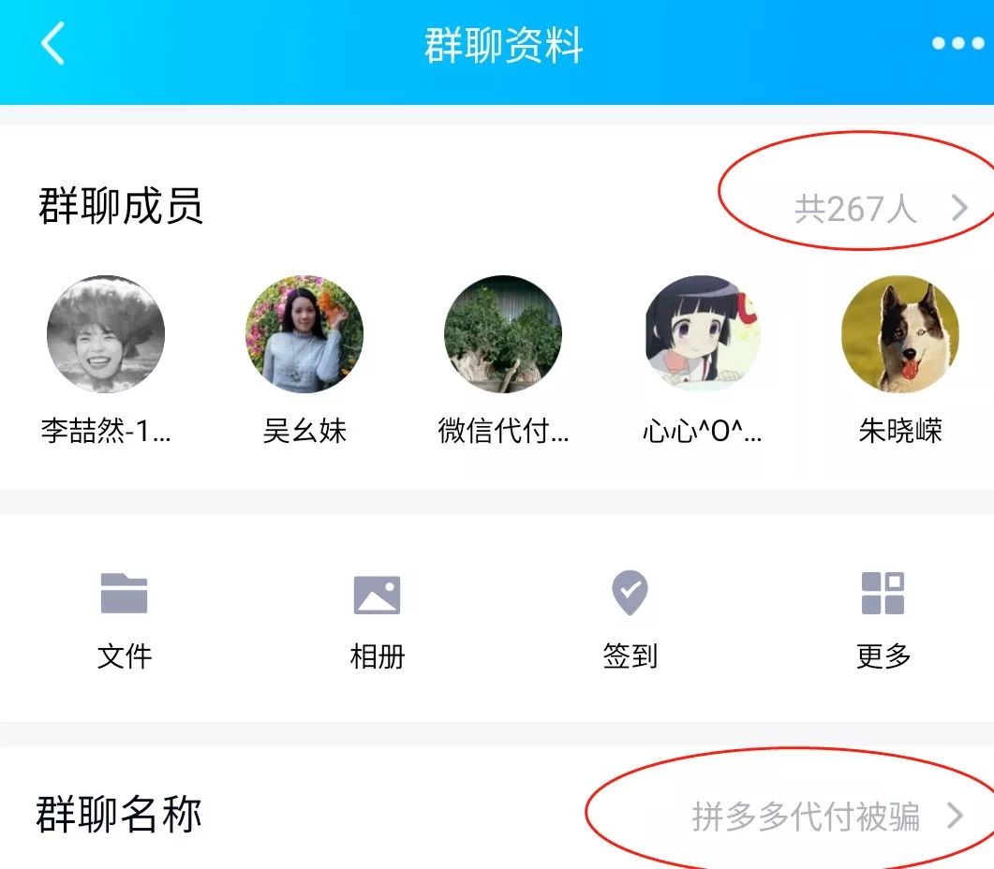Select the 群聊成员 section title
The height and width of the screenshot is (869, 994).
121,206
